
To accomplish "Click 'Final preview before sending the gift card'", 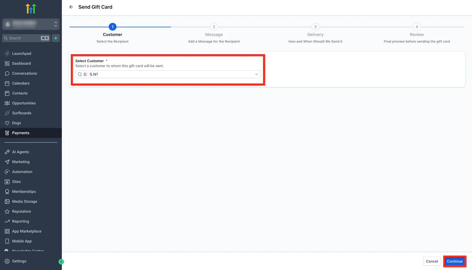I will 417,42.
